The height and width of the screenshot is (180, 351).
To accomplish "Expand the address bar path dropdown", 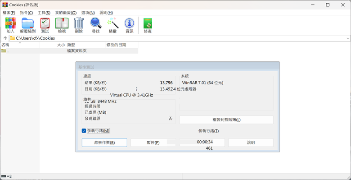I will [x=348, y=38].
